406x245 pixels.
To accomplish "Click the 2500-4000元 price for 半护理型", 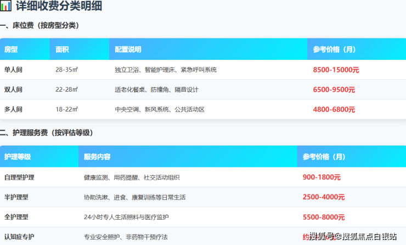I will pos(324,197).
